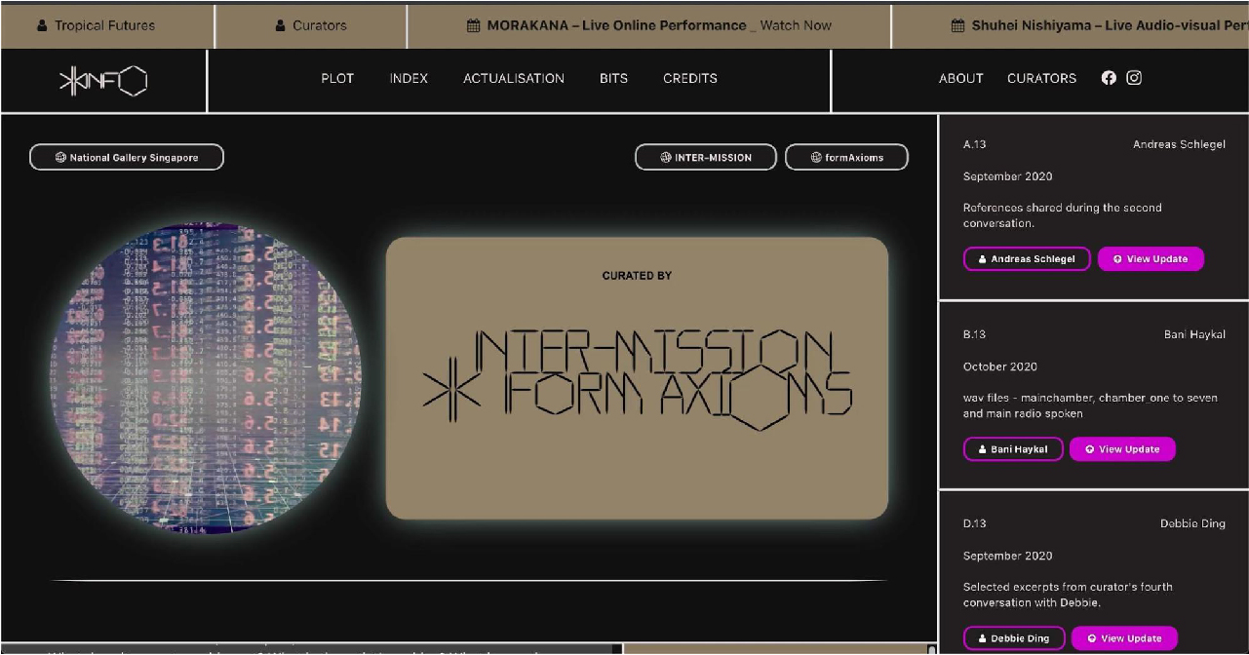Click the 'Debbie Ding' name heading text
Image resolution: width=1249 pixels, height=655 pixels.
[1192, 523]
